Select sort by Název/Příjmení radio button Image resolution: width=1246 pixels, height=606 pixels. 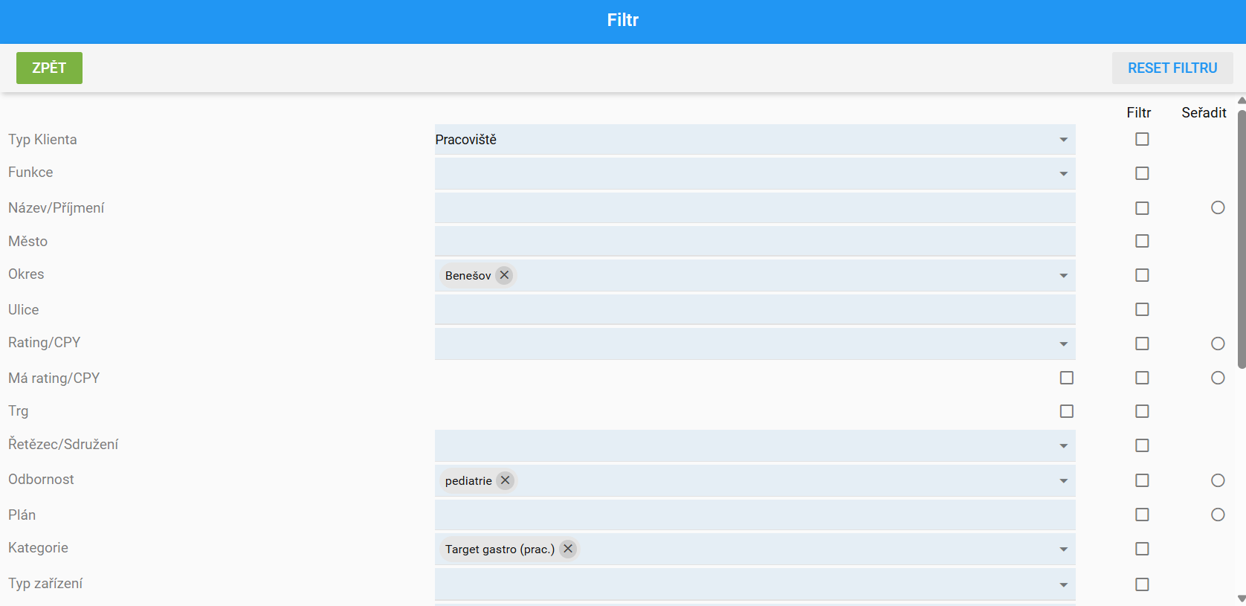1217,207
